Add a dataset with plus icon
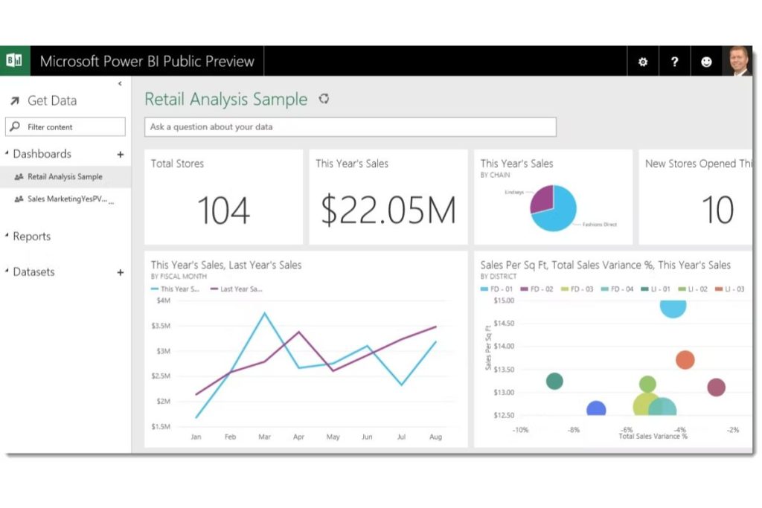 (120, 272)
